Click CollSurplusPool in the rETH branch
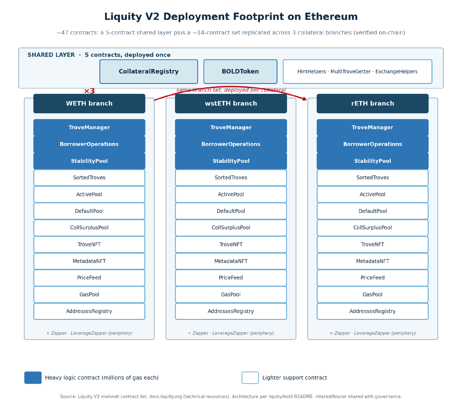The image size is (462, 403). 372,228
